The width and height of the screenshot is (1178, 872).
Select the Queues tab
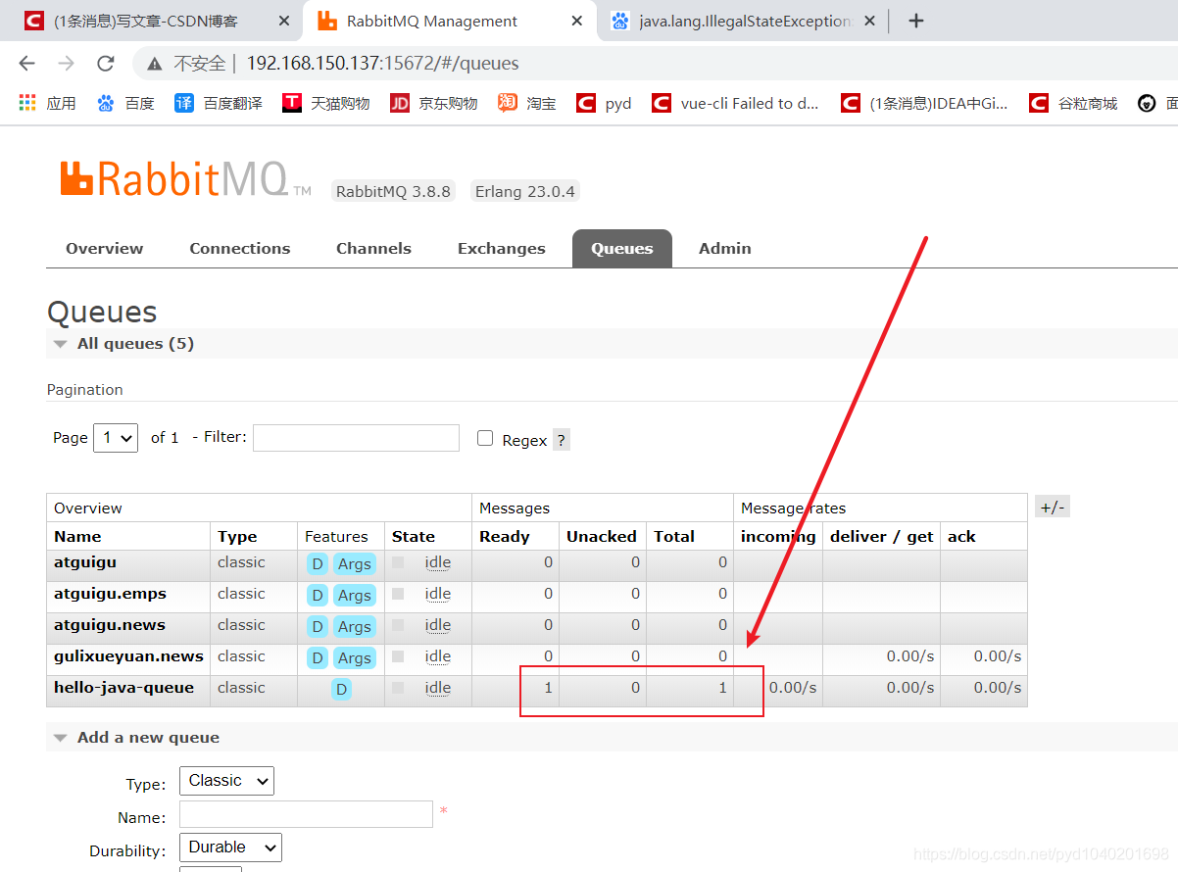(x=622, y=248)
